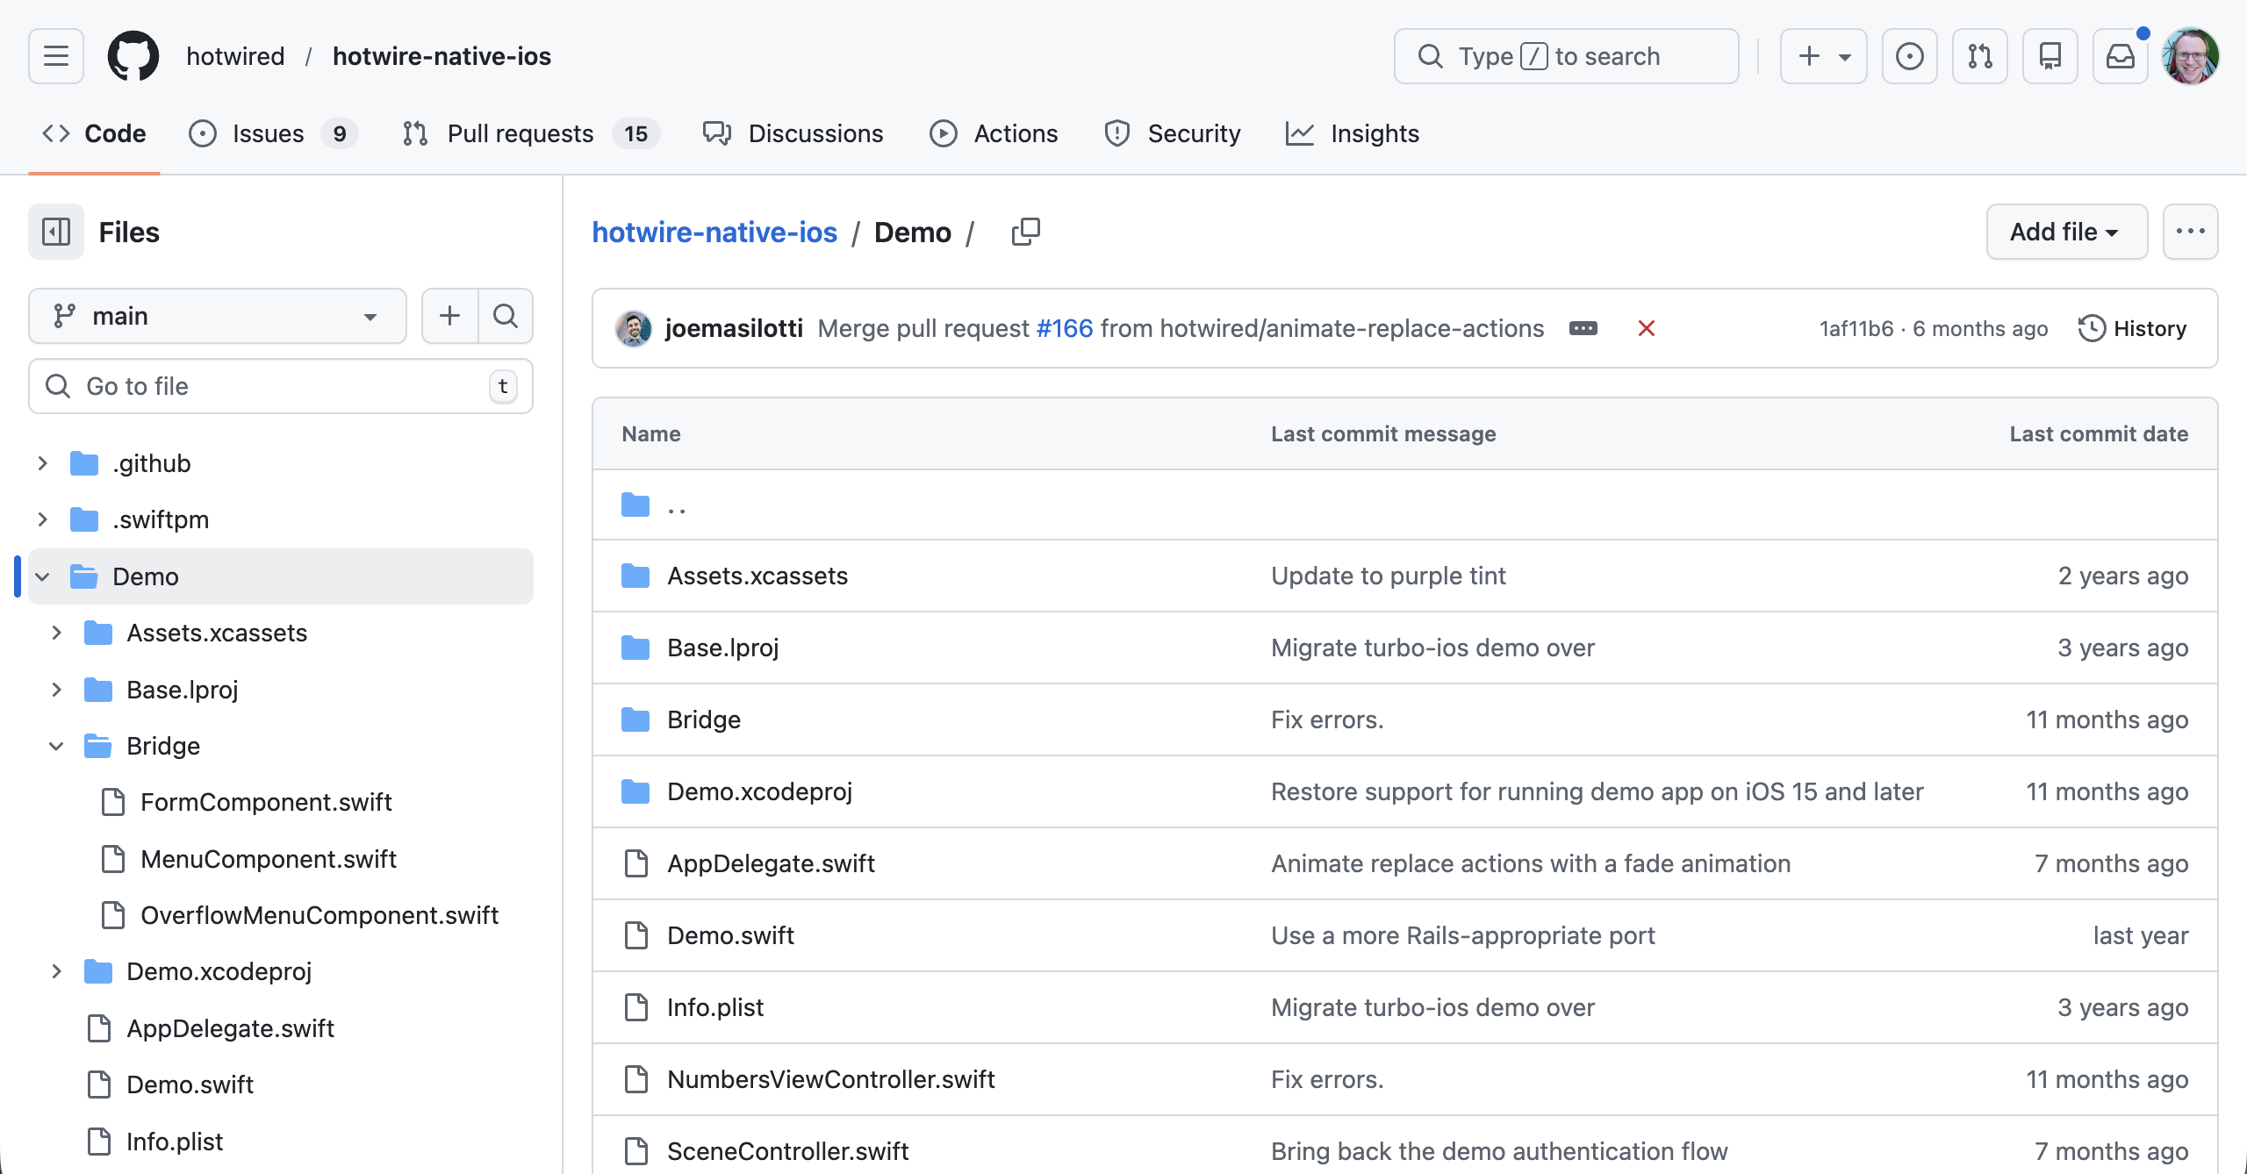
Task: Open the global navigation hamburger menu
Action: [x=56, y=56]
